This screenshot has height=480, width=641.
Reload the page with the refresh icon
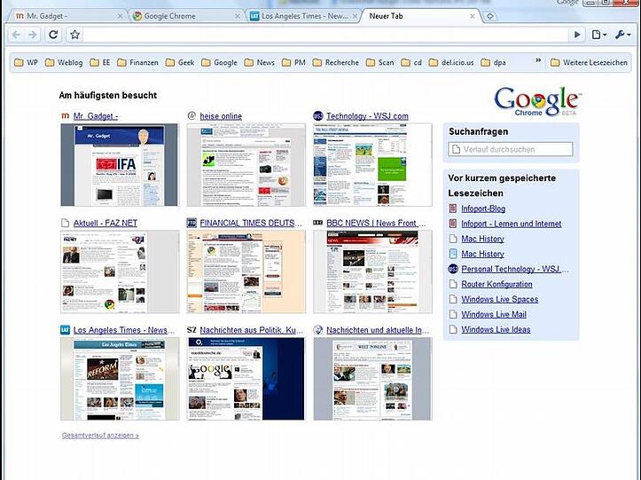(53, 35)
